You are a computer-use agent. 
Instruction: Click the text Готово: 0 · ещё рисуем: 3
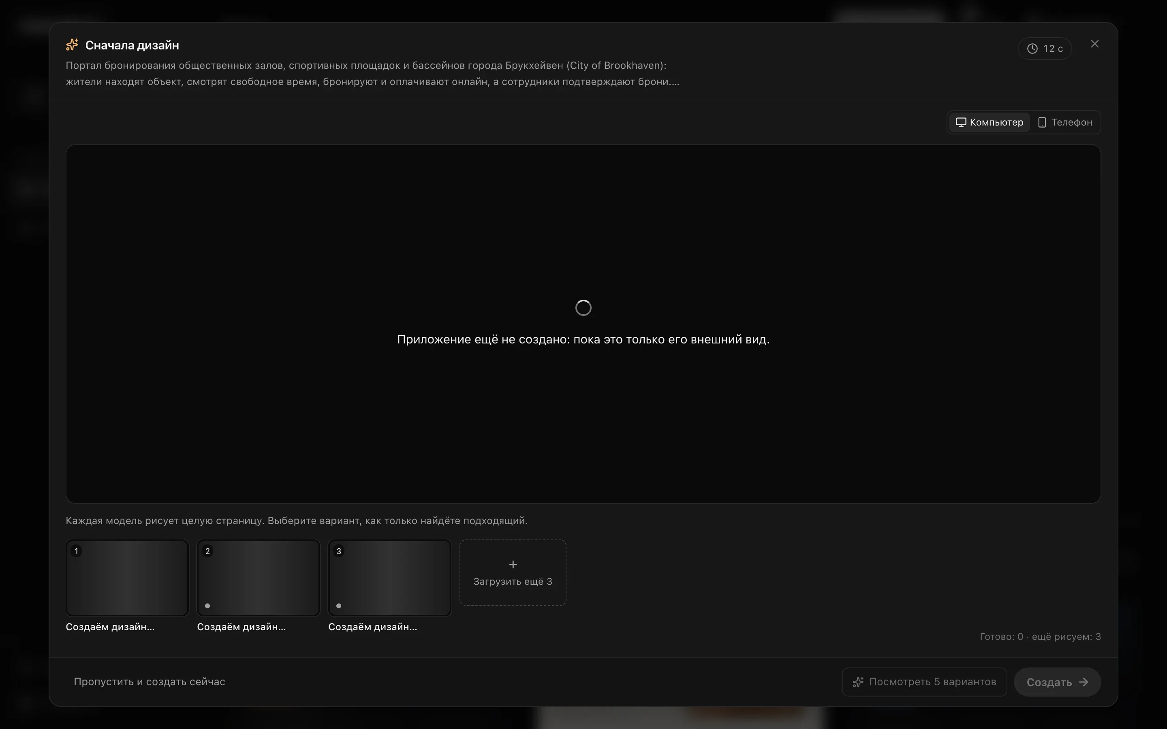(1040, 636)
